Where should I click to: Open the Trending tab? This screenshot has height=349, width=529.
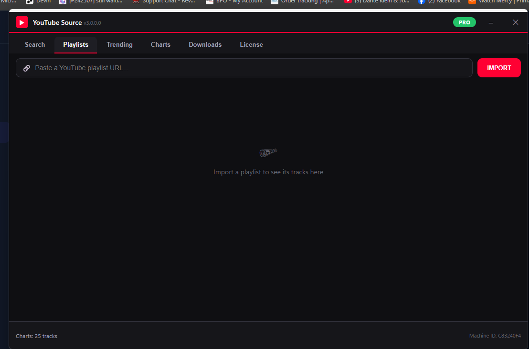coord(119,44)
